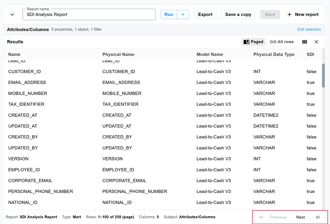Sort by the Model Name column header
Viewport: 330px width, 224px height.
click(x=210, y=54)
